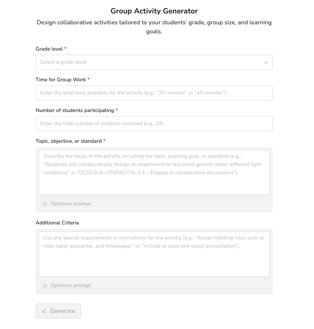Click the "Number of students participating" label
Viewport: 314px width, 329px height.
pyautogui.click(x=75, y=110)
